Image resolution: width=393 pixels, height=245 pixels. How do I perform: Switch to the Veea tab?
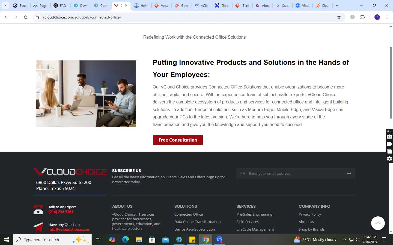[162, 5]
